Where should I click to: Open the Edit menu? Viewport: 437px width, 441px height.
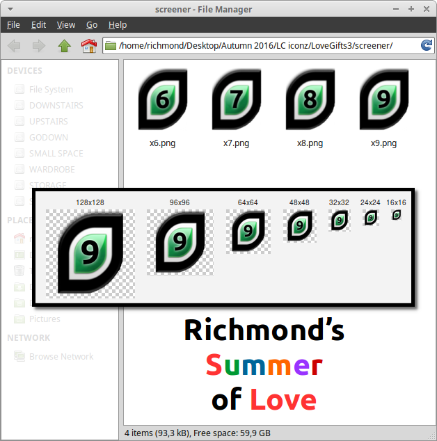(38, 24)
